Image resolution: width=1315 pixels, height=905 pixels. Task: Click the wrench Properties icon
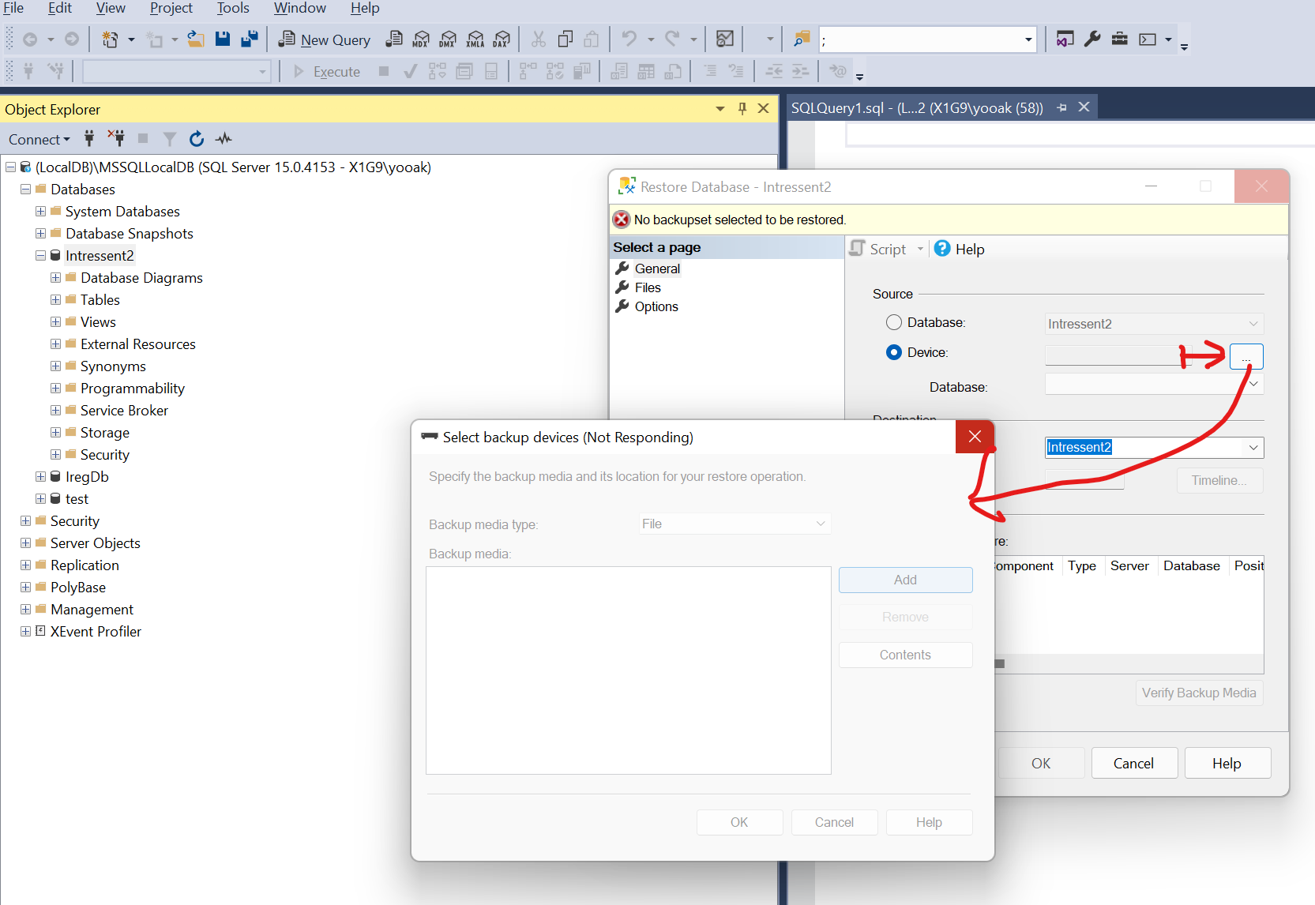pos(1092,39)
